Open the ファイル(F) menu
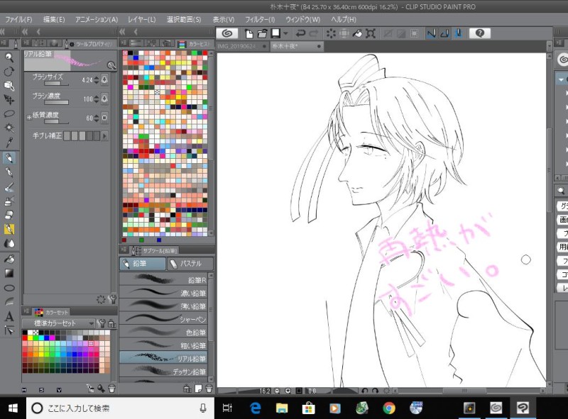The height and width of the screenshot is (419, 568). [18, 20]
